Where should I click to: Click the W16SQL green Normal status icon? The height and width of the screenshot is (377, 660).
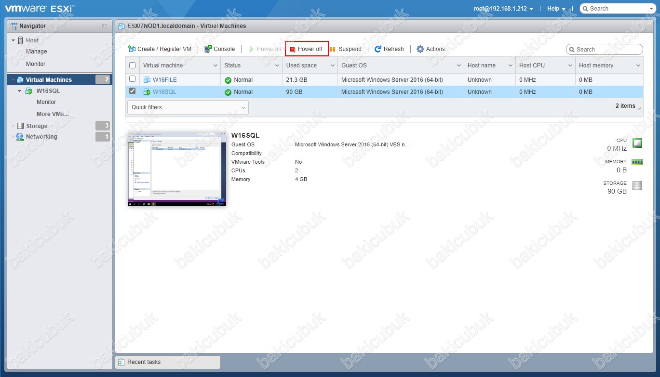[228, 92]
